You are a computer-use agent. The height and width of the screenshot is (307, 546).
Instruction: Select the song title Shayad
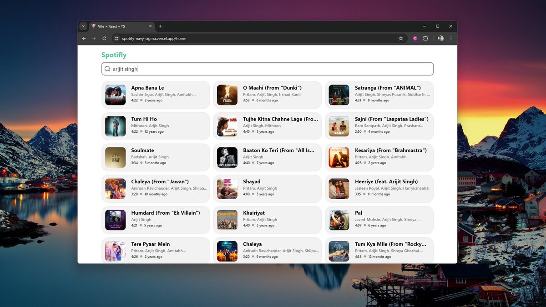click(252, 181)
